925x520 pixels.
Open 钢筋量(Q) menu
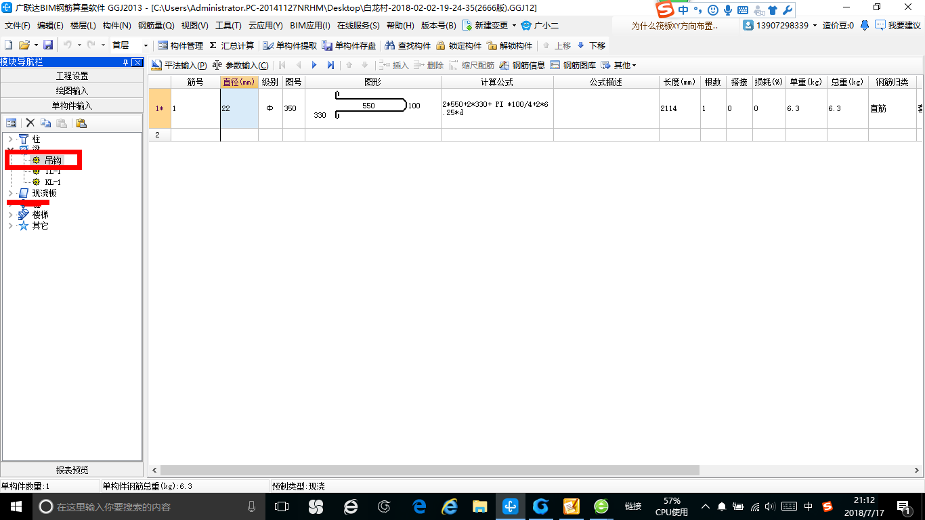(x=156, y=26)
